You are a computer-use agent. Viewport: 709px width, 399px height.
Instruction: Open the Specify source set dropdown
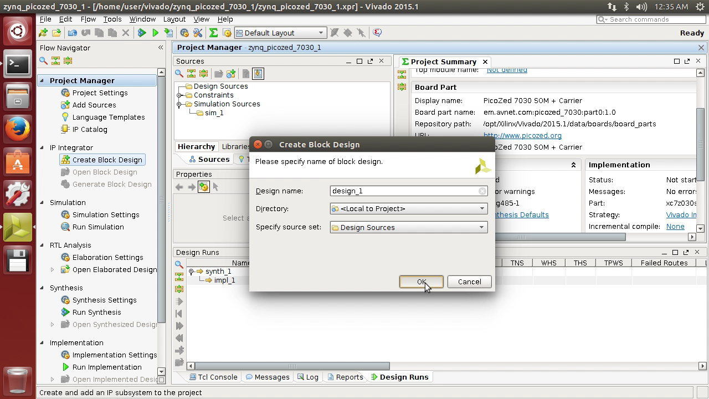409,227
